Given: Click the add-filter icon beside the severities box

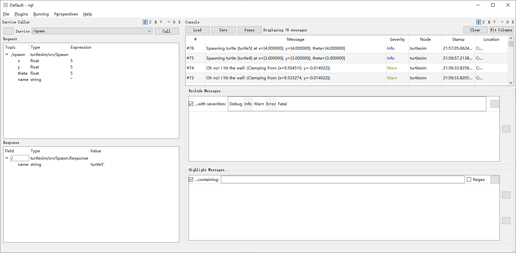Looking at the screenshot, I should 495,104.
